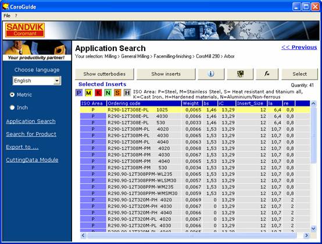The height and width of the screenshot is (244, 322).
Task: Click the fx formula icon button
Action: (x=267, y=74)
